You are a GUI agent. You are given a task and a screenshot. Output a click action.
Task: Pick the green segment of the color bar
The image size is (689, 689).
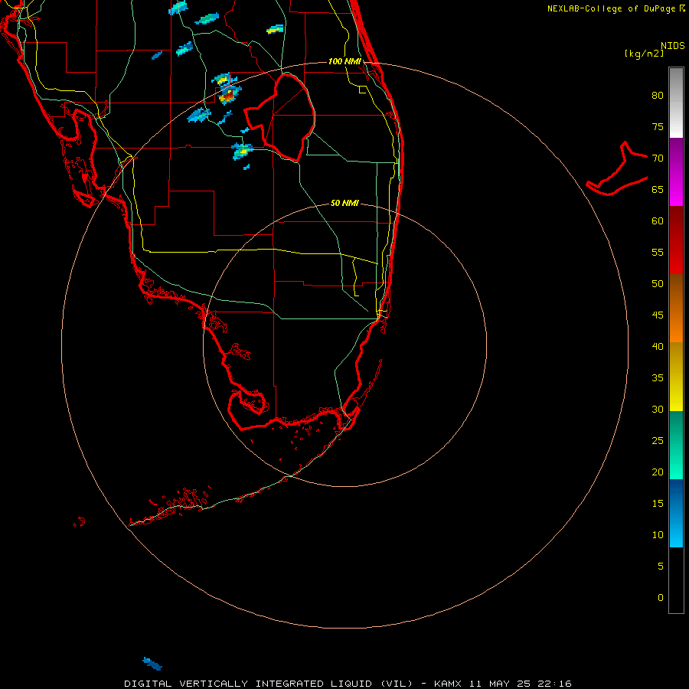676,445
